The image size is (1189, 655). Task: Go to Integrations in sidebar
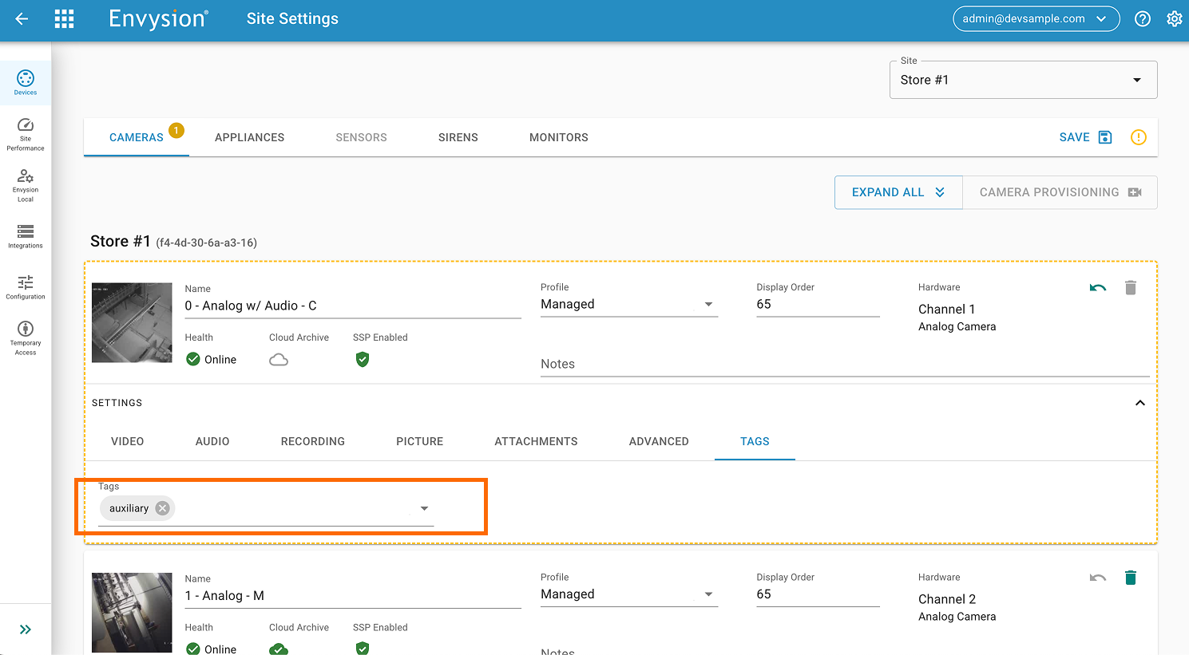26,236
